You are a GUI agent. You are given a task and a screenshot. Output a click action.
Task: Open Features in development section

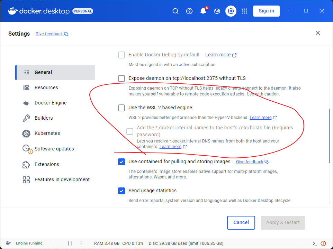click(55, 179)
